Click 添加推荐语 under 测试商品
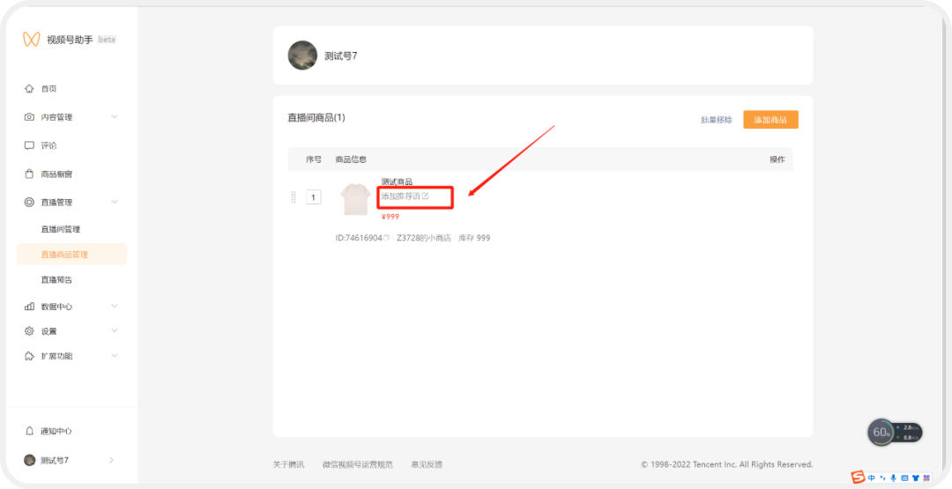952x489 pixels. [401, 196]
